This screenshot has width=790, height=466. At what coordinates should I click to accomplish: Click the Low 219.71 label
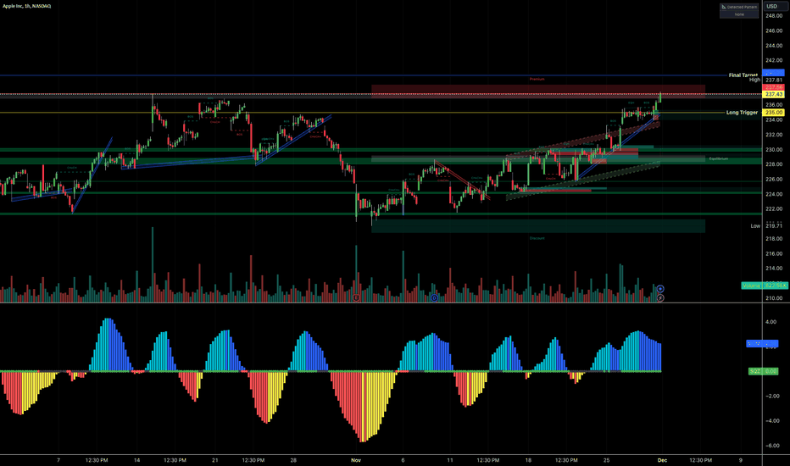click(766, 225)
